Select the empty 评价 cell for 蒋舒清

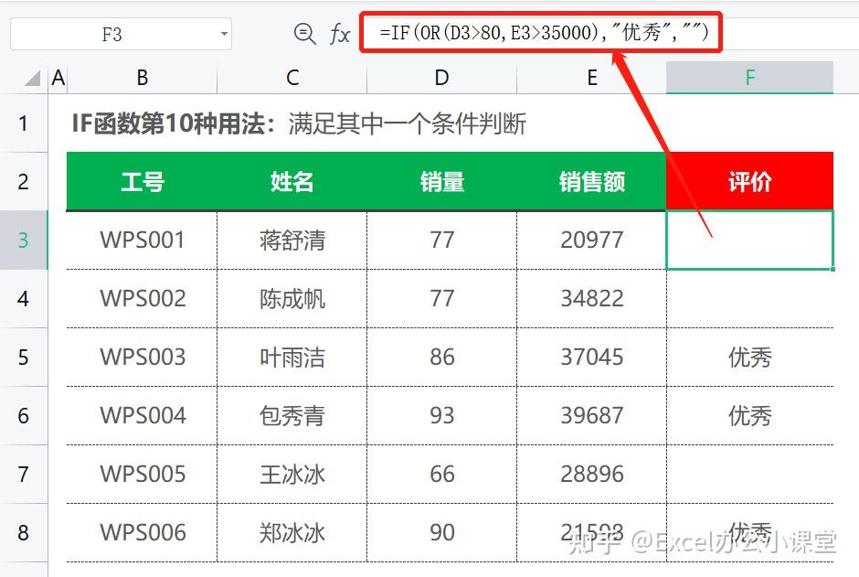[749, 240]
